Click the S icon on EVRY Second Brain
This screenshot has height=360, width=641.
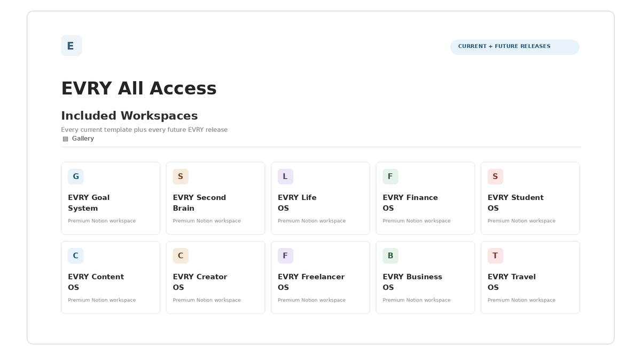[181, 177]
